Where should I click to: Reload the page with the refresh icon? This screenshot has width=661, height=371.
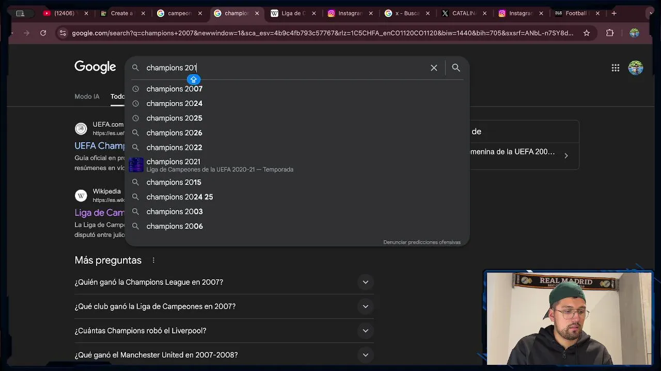43,33
